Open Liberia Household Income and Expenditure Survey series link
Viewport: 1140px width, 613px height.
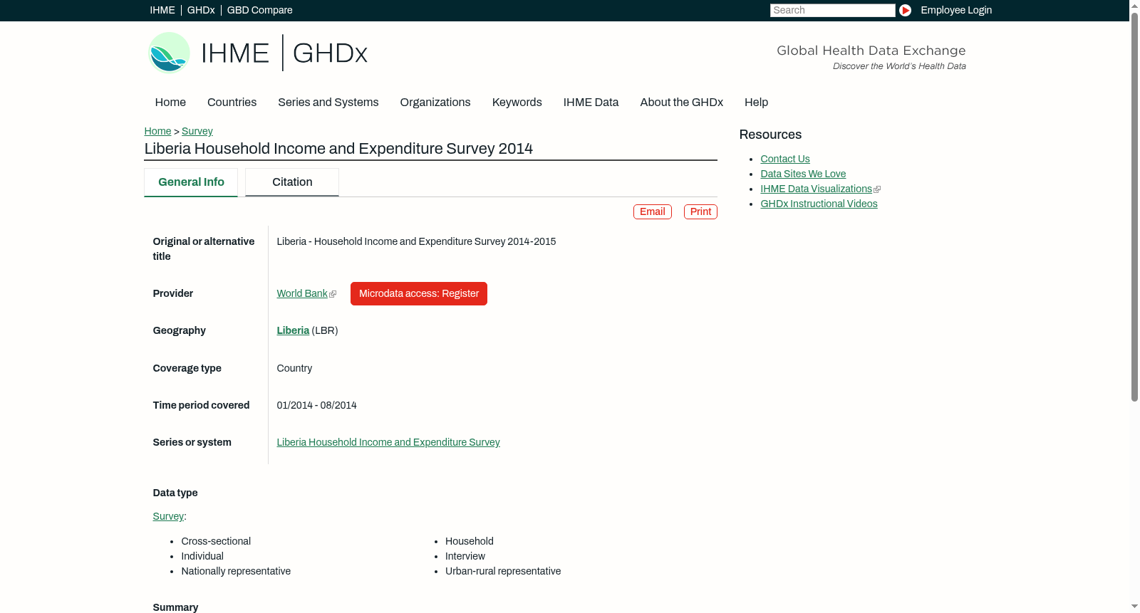388,442
